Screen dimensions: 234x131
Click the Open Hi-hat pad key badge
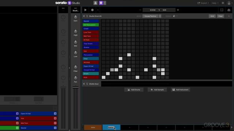[55, 114]
